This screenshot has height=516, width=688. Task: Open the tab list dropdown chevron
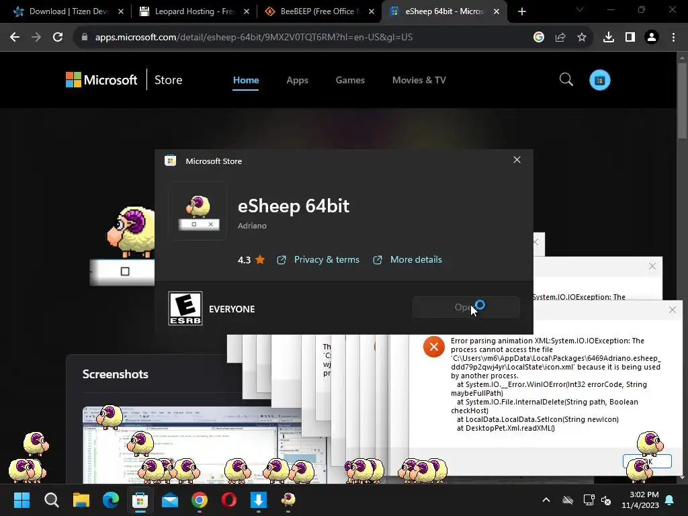click(580, 9)
